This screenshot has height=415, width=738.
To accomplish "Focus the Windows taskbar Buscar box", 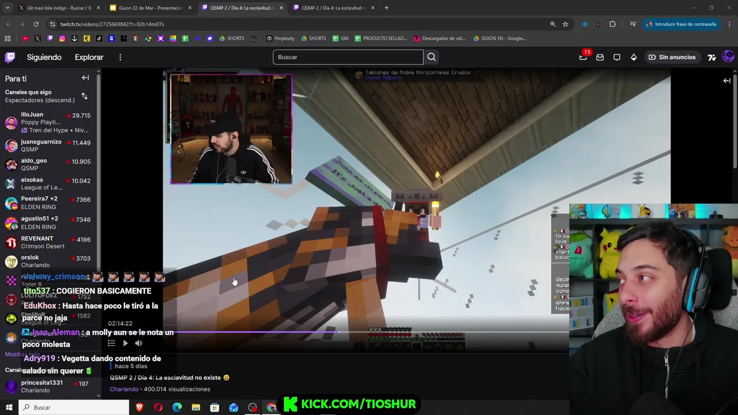I will (74, 408).
